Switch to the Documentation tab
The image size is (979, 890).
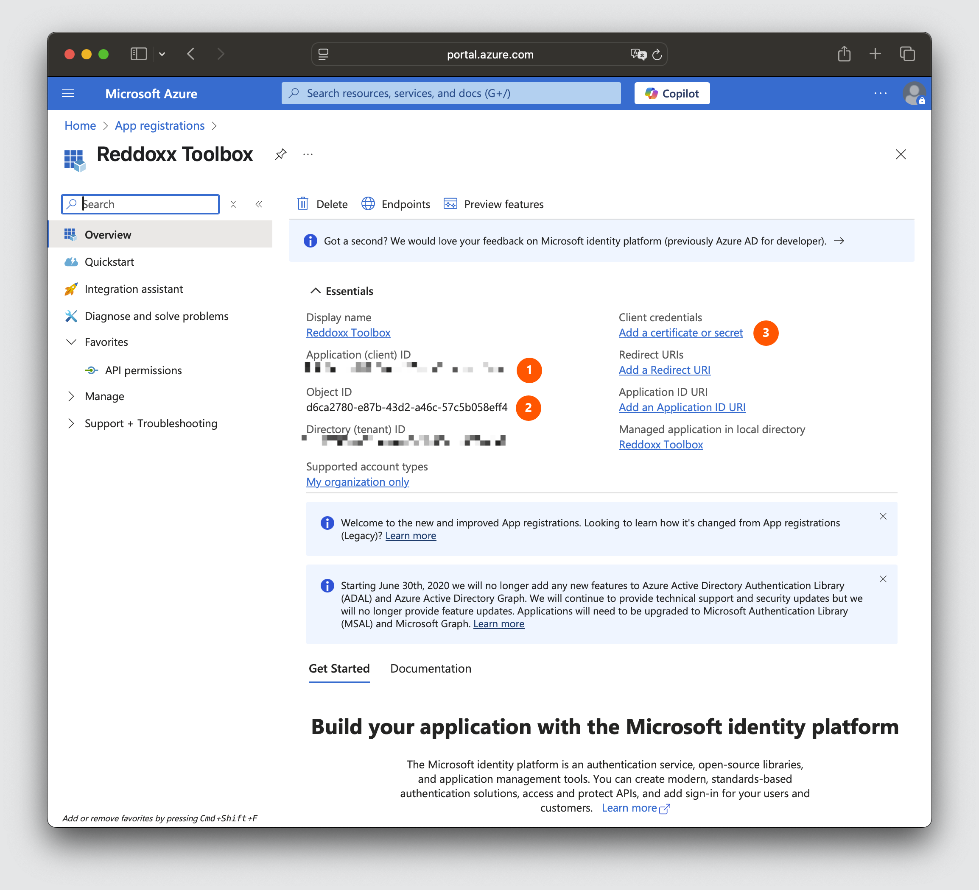[430, 668]
